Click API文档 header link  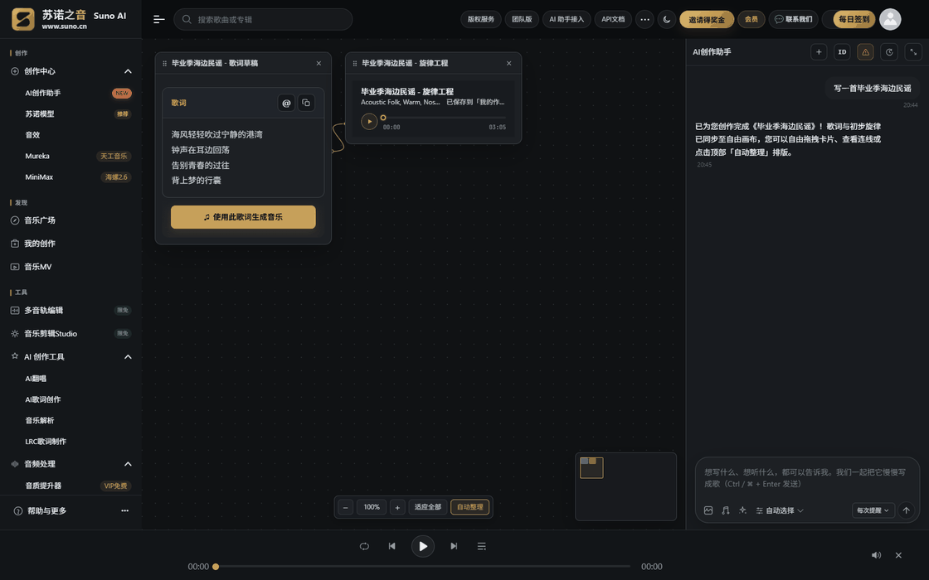pyautogui.click(x=613, y=20)
